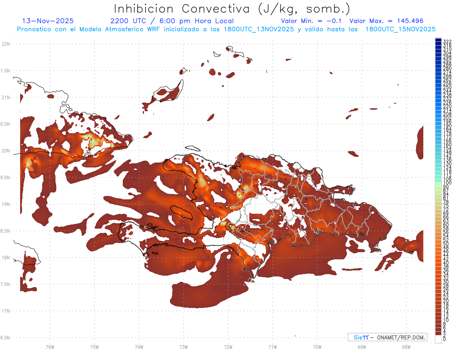Click the '68W' longitude label
Image resolution: width=456 pixels, height=352 pixels.
click(406, 347)
